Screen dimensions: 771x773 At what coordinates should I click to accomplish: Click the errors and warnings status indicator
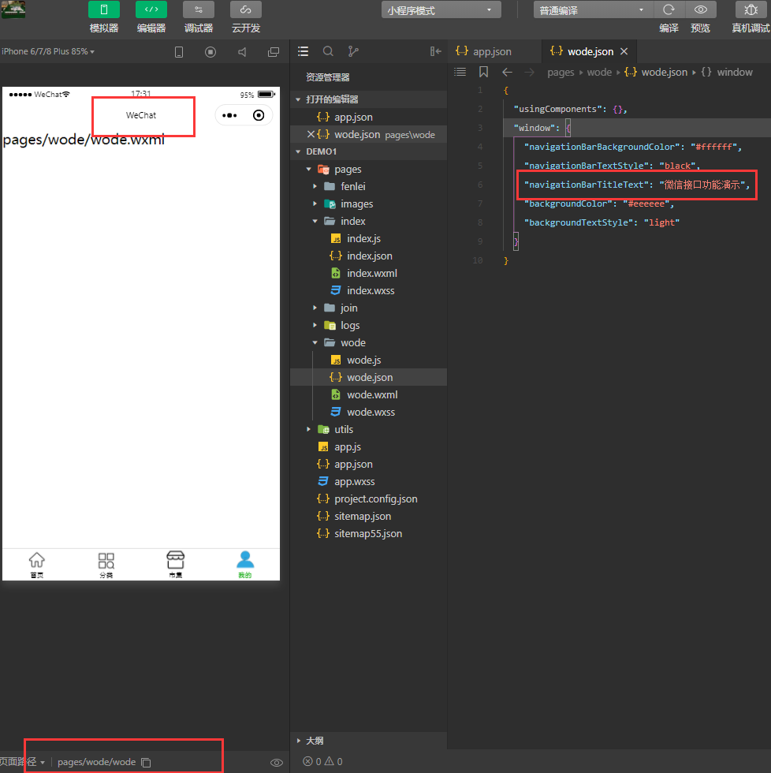coord(322,762)
